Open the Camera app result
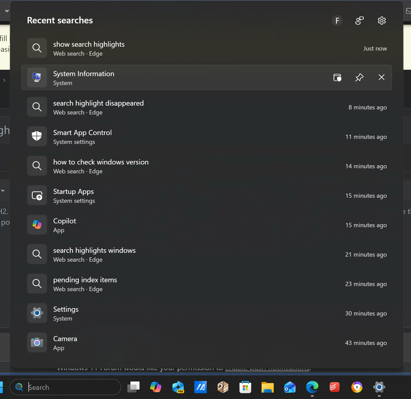This screenshot has width=411, height=399. point(207,343)
